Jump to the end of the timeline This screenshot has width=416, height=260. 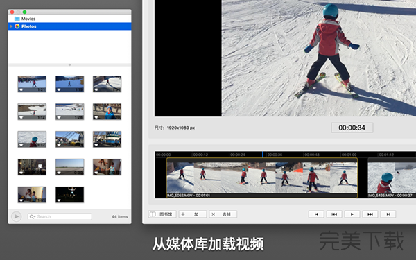tap(388, 214)
